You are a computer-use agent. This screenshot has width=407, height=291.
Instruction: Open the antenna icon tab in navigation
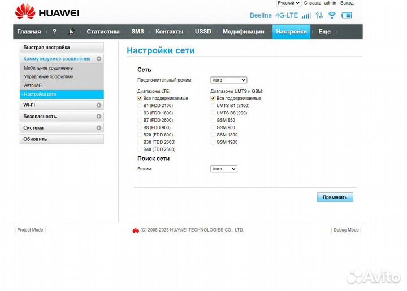71,32
